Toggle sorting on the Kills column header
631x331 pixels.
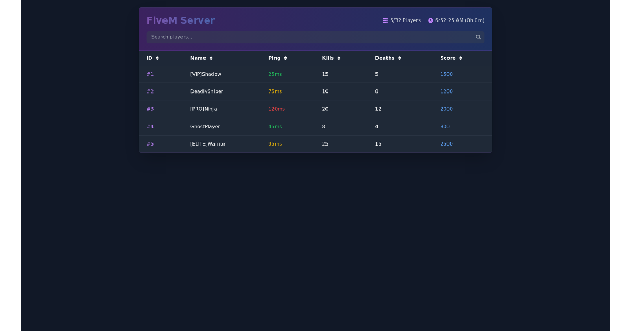330,58
